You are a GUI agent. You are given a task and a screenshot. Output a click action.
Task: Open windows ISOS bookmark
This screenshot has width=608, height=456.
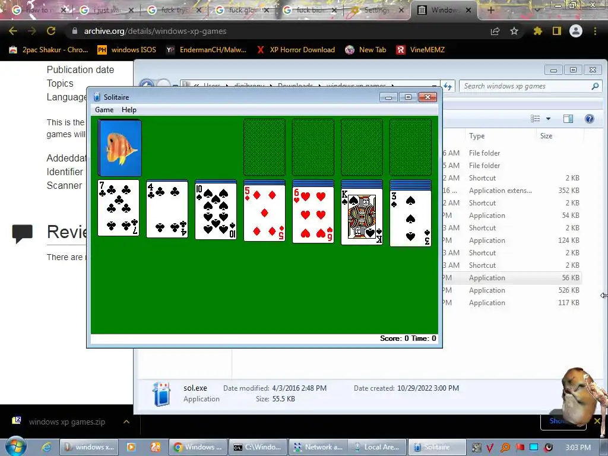pyautogui.click(x=127, y=50)
